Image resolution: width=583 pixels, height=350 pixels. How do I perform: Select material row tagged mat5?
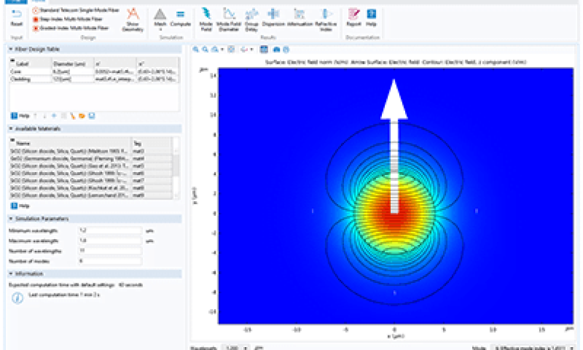pyautogui.click(x=91, y=166)
